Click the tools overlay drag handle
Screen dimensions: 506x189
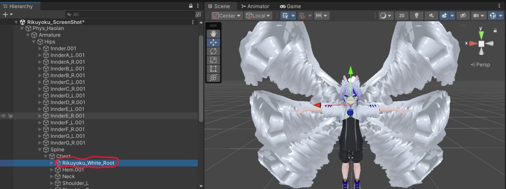pos(213,25)
